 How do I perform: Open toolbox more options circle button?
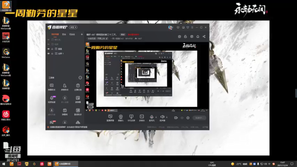(x=80, y=78)
